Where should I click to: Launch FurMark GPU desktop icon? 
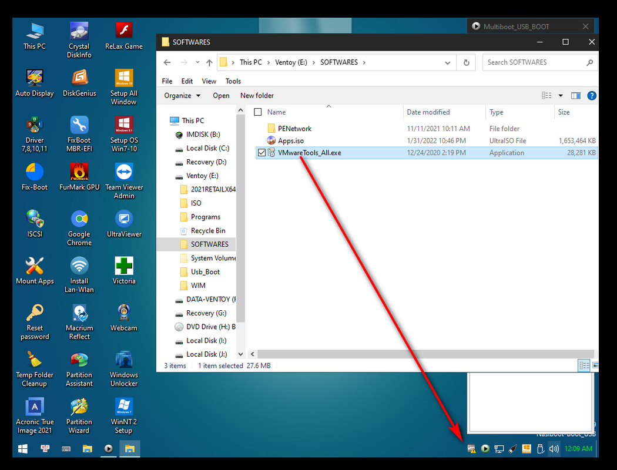click(x=79, y=177)
